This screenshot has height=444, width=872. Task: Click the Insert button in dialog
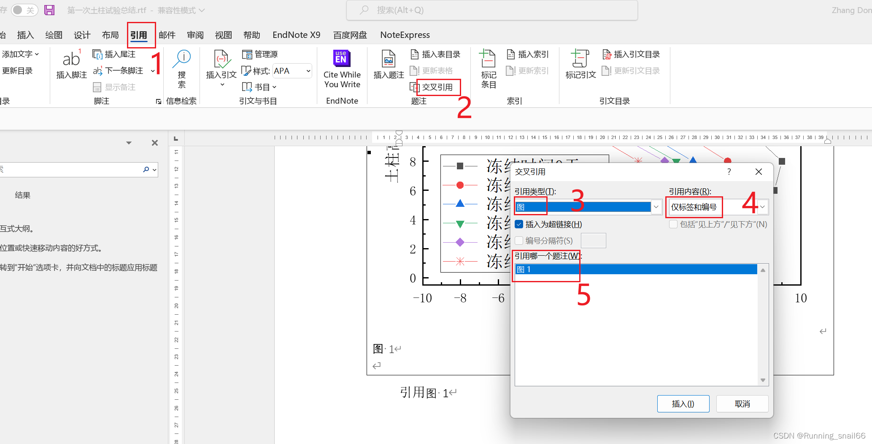coord(683,404)
